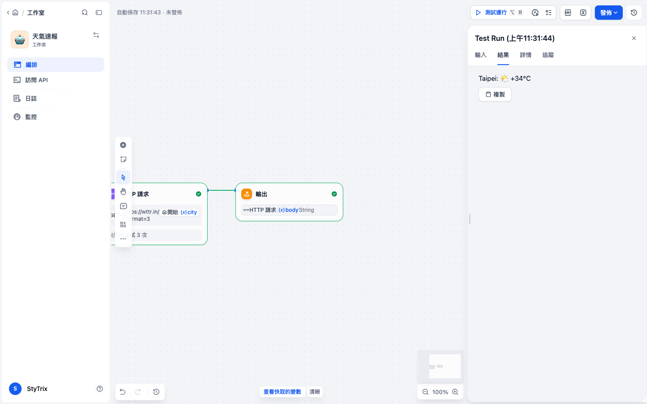This screenshot has height=404, width=647.
Task: Select the pointer mode tool
Action: (123, 177)
